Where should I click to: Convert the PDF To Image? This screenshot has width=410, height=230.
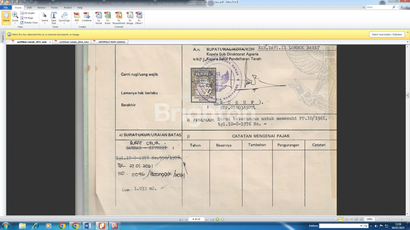130,18
